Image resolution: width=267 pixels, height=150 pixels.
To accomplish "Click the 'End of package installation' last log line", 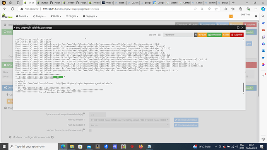I will click(55, 92).
